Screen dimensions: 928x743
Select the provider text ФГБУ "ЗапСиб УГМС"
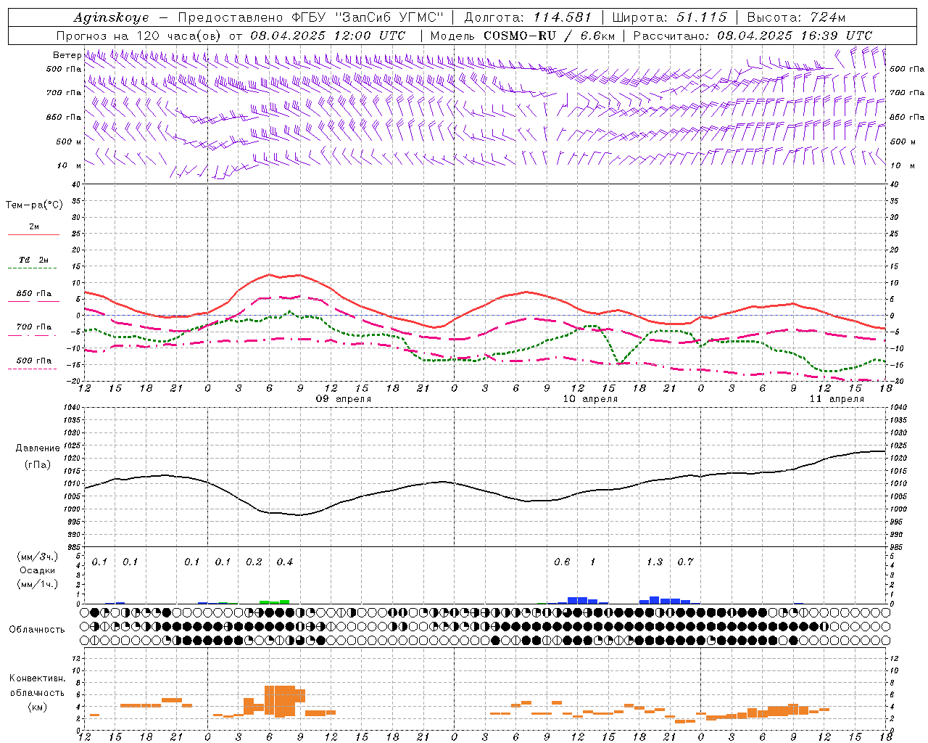click(x=368, y=17)
